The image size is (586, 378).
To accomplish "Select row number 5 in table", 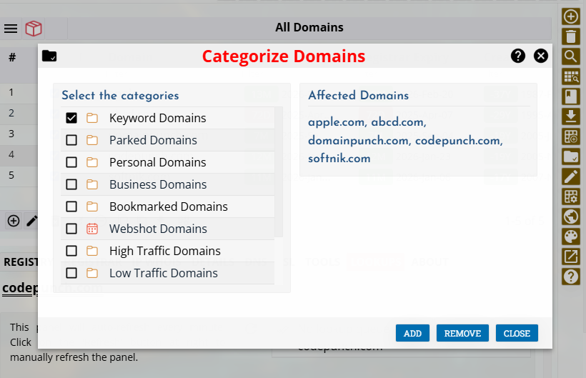I will point(11,175).
